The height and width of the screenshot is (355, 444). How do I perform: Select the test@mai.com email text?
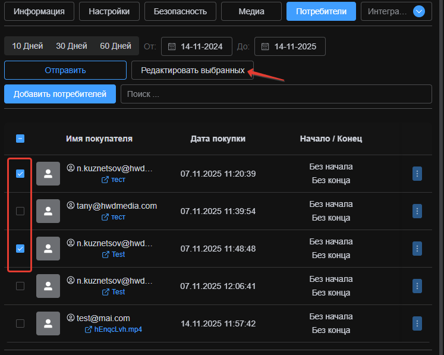pos(103,318)
